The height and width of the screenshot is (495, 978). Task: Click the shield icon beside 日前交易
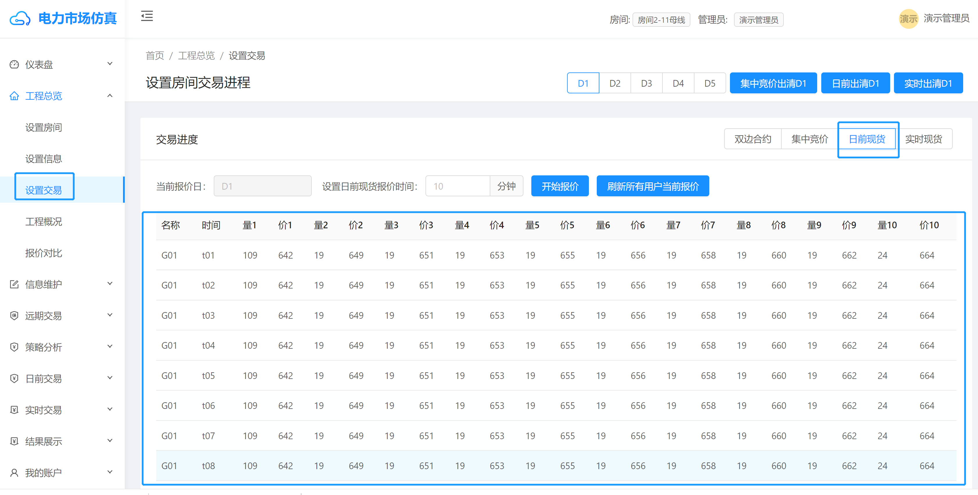click(14, 378)
